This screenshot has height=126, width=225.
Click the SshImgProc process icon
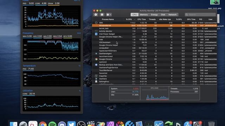(96, 82)
